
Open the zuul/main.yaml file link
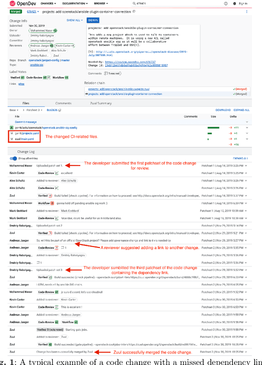click(x=24, y=139)
